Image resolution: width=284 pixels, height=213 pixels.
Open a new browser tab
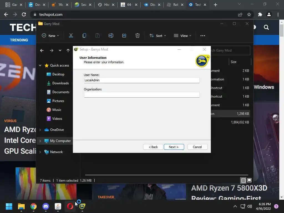click(x=215, y=5)
